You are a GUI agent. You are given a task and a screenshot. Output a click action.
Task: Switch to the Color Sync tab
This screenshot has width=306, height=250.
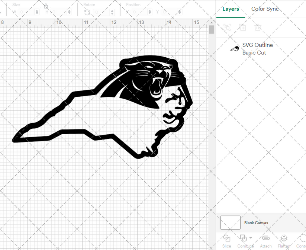point(265,9)
